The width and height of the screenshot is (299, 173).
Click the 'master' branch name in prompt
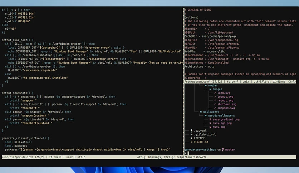230,149
